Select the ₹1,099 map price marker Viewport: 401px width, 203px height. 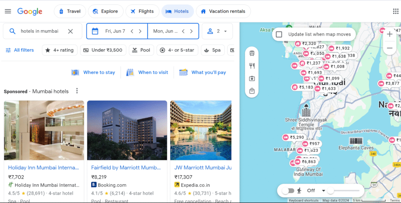tap(329, 79)
